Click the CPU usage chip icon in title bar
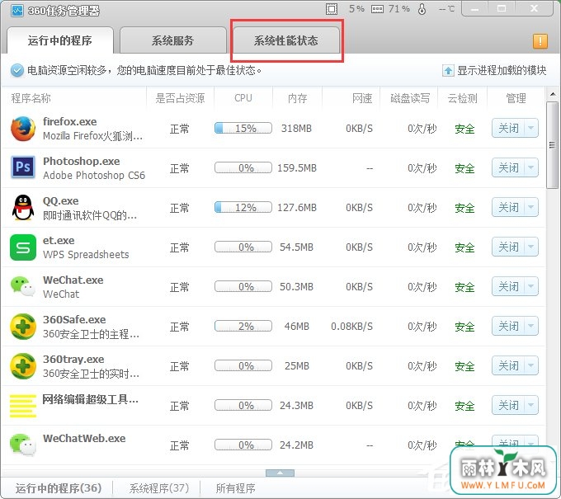Viewport: 561px width, 499px height. click(332, 9)
